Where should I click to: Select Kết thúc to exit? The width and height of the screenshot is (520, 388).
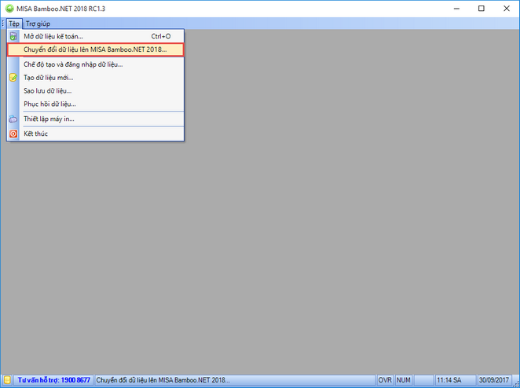(x=96, y=134)
